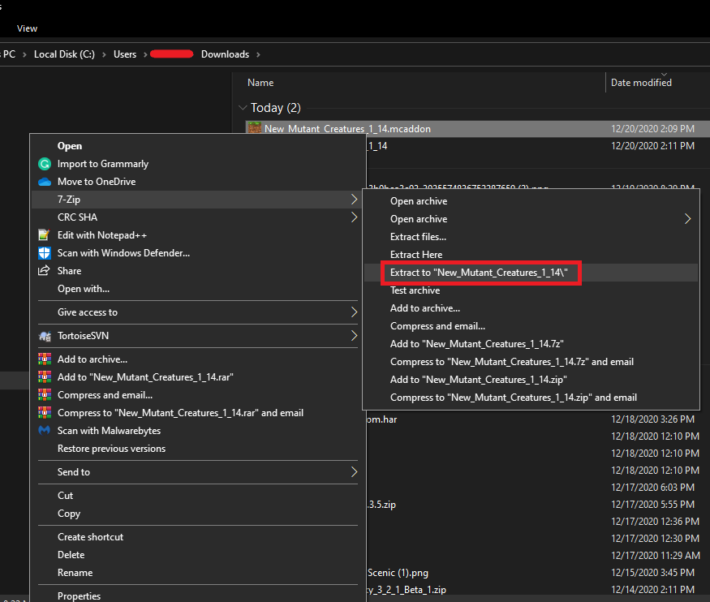Click the Grammarly icon beside Import to Grammarly
Screen dimensions: 710x602
[43, 163]
